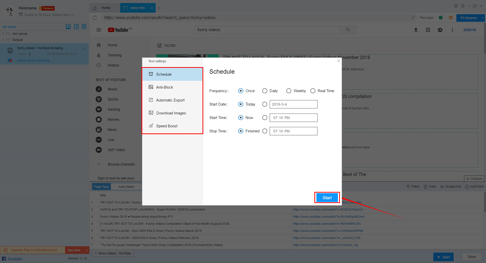
Task: Select the Auto Detect tab
Action: (127, 187)
